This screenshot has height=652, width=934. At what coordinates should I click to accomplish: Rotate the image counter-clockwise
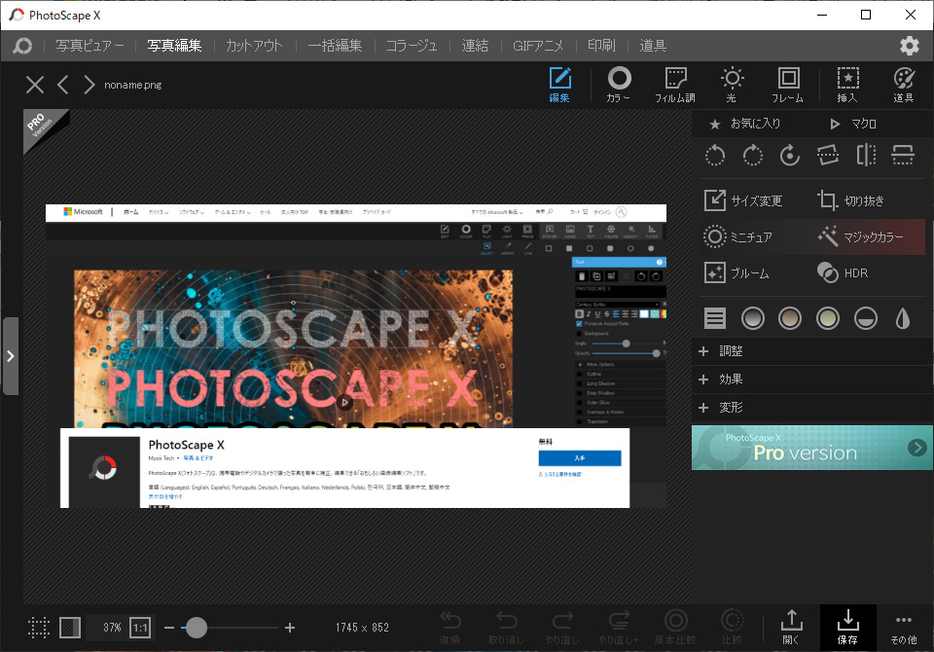click(x=715, y=156)
